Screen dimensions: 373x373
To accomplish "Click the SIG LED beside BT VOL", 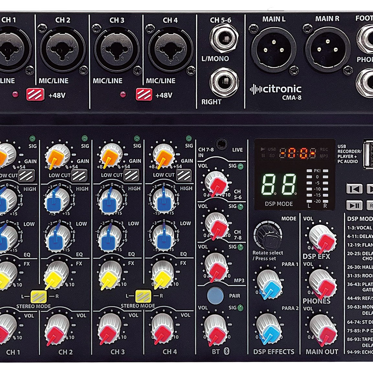I will 241,308.
